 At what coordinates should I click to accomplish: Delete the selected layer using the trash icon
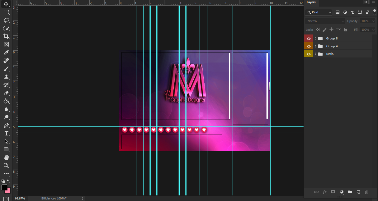click(366, 192)
